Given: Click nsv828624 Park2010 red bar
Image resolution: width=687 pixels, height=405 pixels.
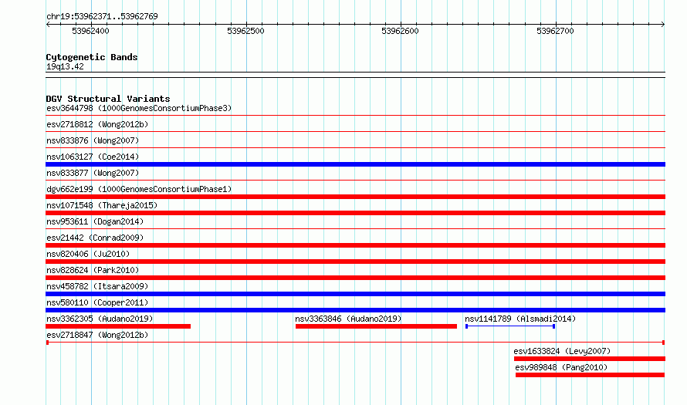Looking at the screenshot, I should click(x=355, y=278).
